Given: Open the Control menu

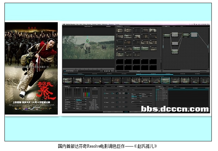Looking at the screenshot, I should tap(94, 24).
